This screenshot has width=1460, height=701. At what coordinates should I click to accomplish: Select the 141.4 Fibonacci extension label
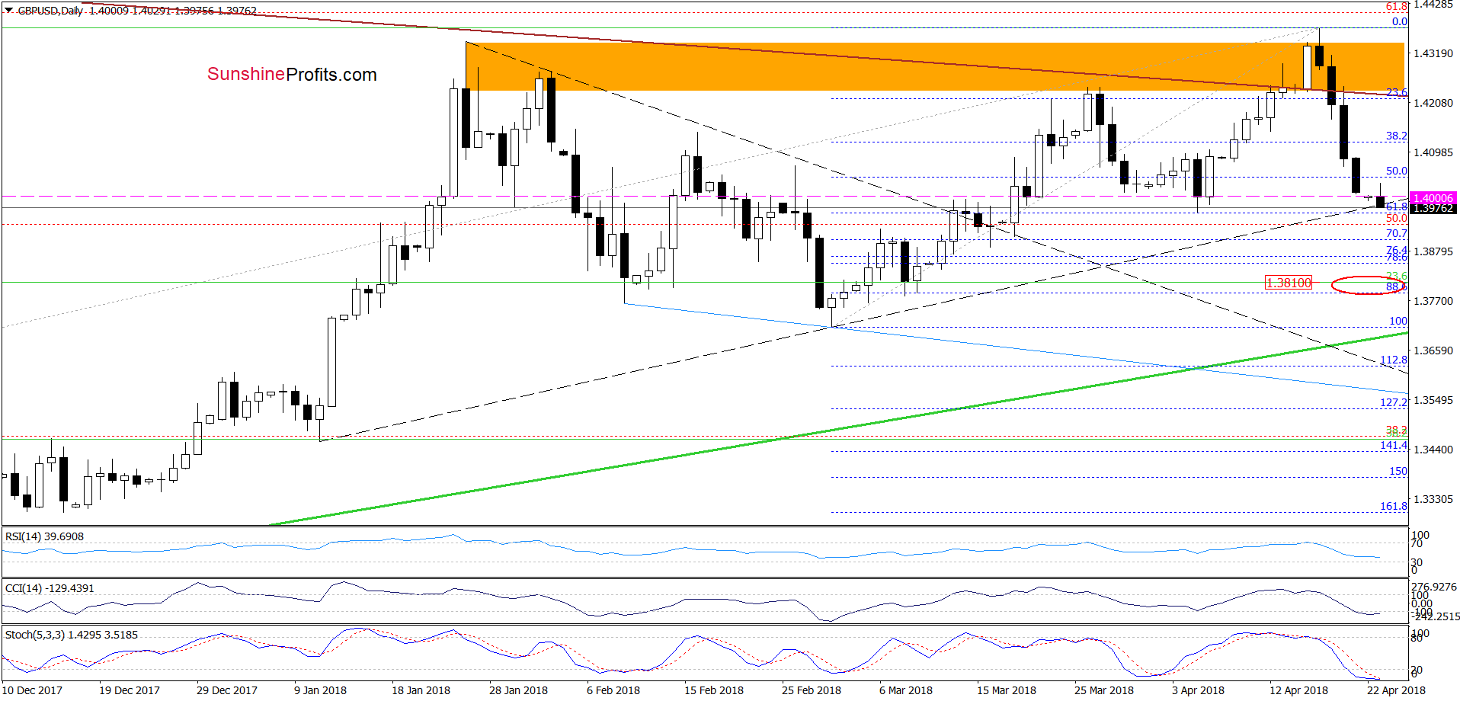pyautogui.click(x=1394, y=445)
